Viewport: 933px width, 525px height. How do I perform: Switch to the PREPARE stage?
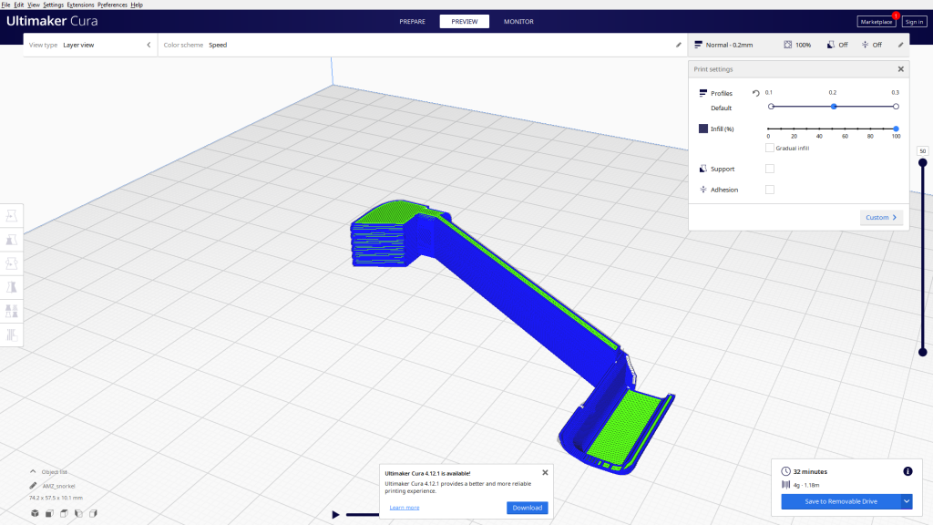(x=413, y=22)
